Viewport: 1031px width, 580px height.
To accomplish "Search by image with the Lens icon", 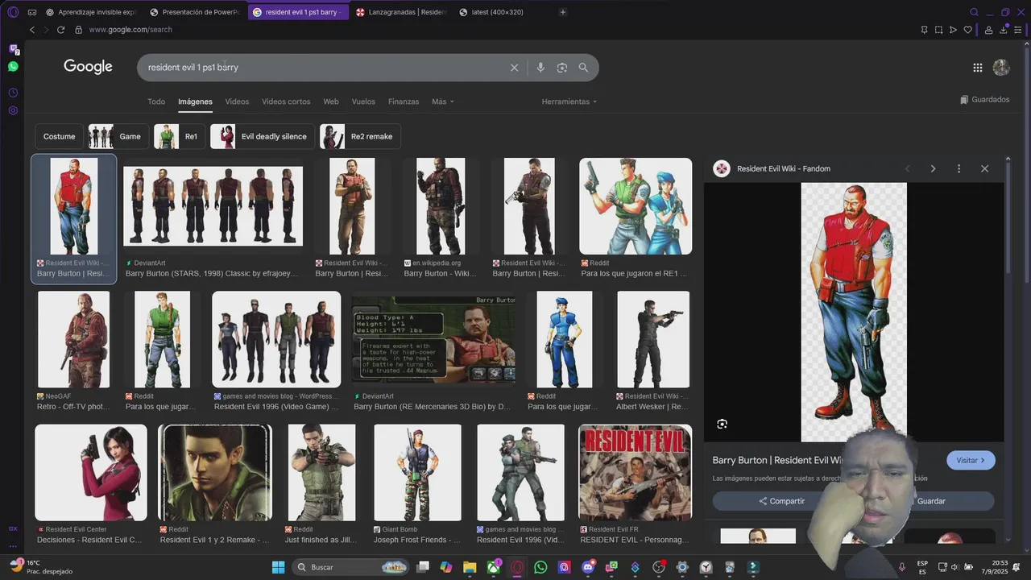I will (562, 68).
